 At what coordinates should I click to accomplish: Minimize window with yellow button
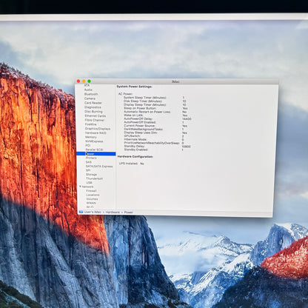point(84,81)
